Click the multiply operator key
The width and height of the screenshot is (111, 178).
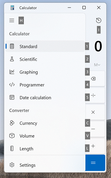93,112
